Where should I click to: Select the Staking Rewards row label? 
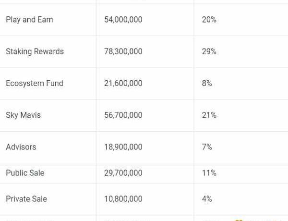(x=35, y=51)
